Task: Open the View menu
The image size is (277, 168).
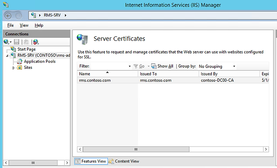Action: (24, 25)
